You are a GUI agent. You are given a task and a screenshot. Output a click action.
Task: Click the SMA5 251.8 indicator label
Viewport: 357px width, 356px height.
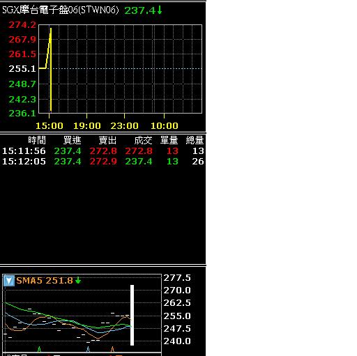pyautogui.click(x=45, y=281)
